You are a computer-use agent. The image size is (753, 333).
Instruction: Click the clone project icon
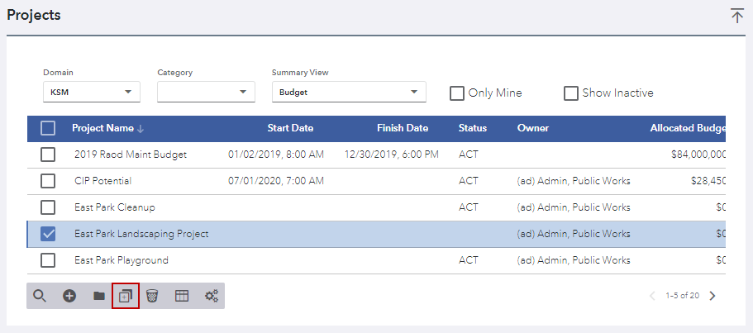coord(126,296)
